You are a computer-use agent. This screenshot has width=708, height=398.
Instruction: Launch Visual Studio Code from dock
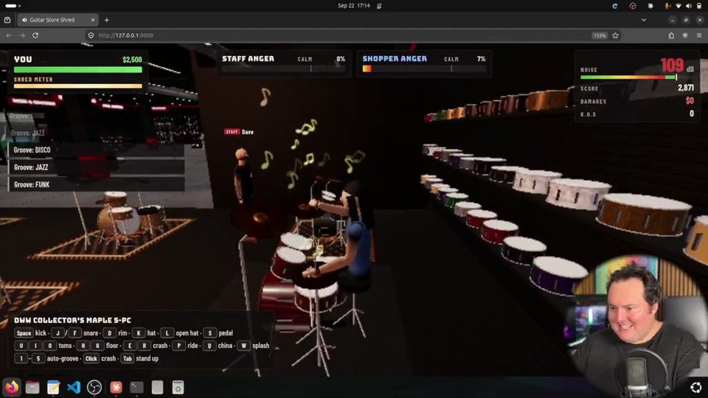74,387
